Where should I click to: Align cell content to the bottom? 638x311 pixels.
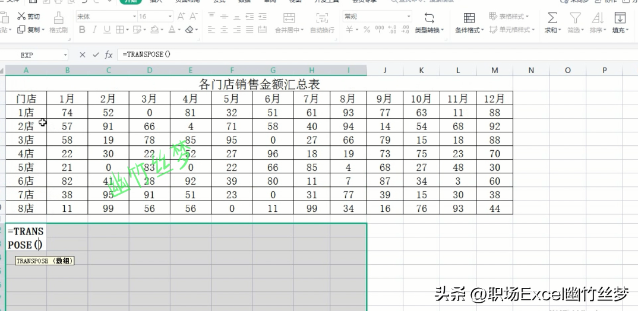tap(237, 17)
